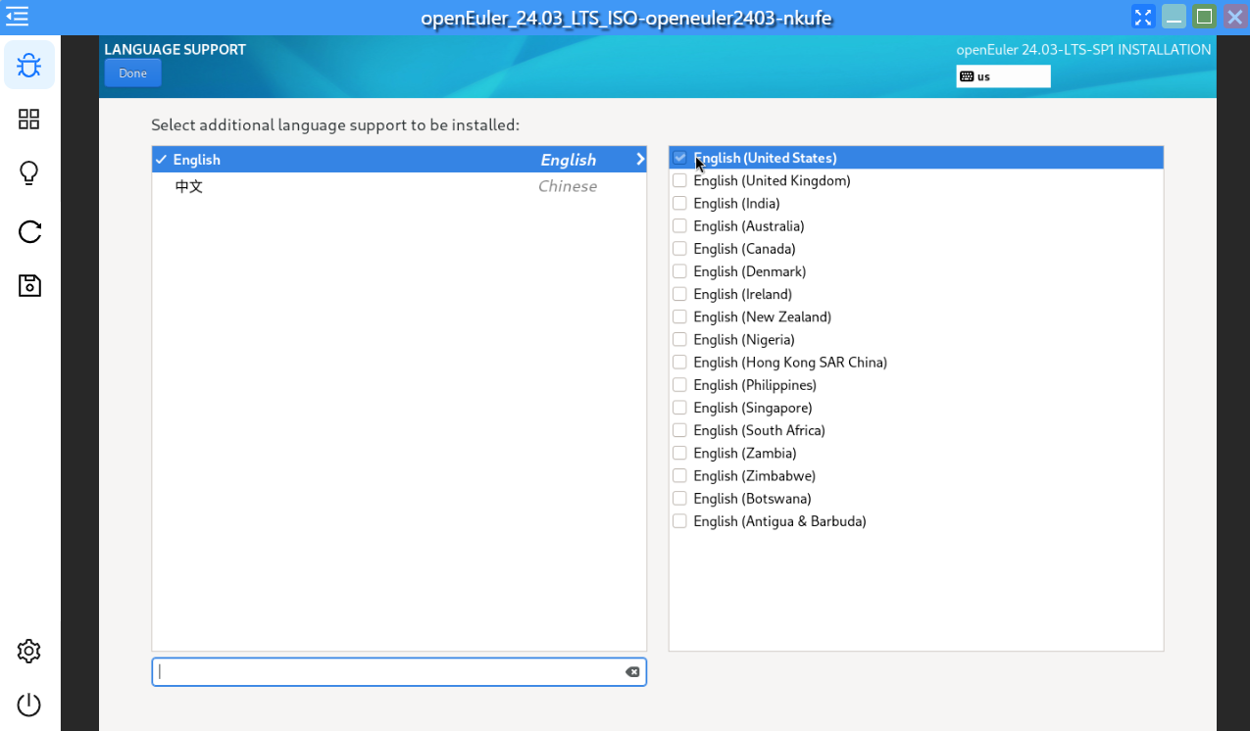Toggle fullscreen with the expand arrows icon
Viewport: 1250px width, 731px height.
coord(1143,17)
